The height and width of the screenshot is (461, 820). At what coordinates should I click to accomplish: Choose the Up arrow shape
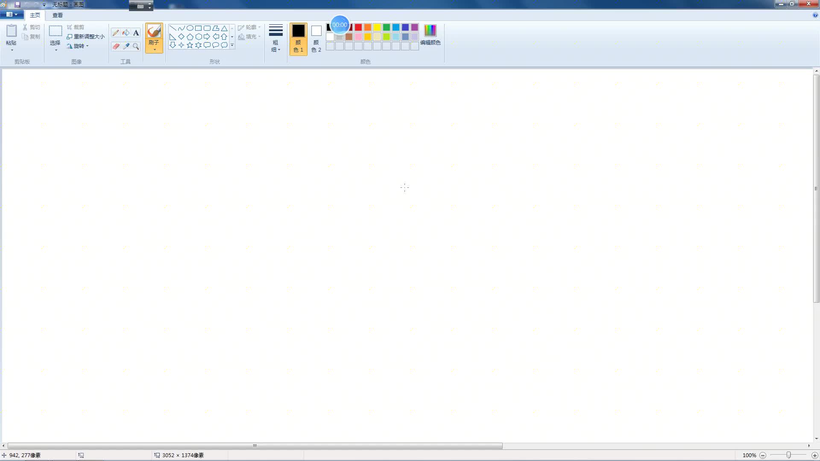pyautogui.click(x=224, y=37)
